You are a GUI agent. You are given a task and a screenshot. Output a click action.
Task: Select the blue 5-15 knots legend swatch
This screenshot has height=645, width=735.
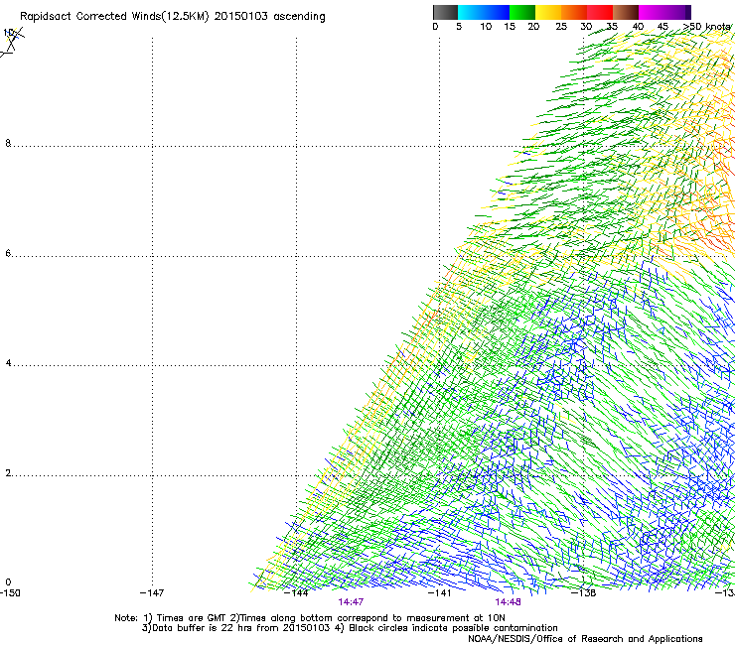484,12
